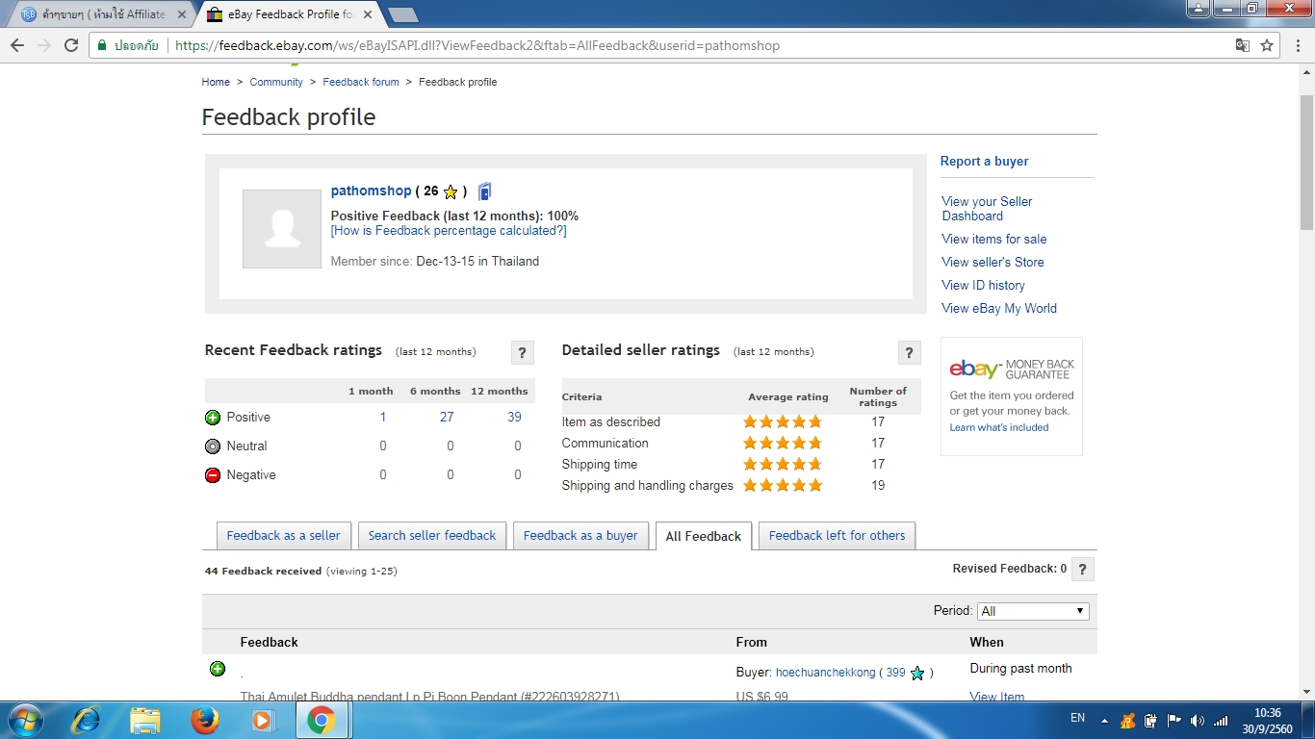Switch to Feedback left for others tab

(x=838, y=536)
